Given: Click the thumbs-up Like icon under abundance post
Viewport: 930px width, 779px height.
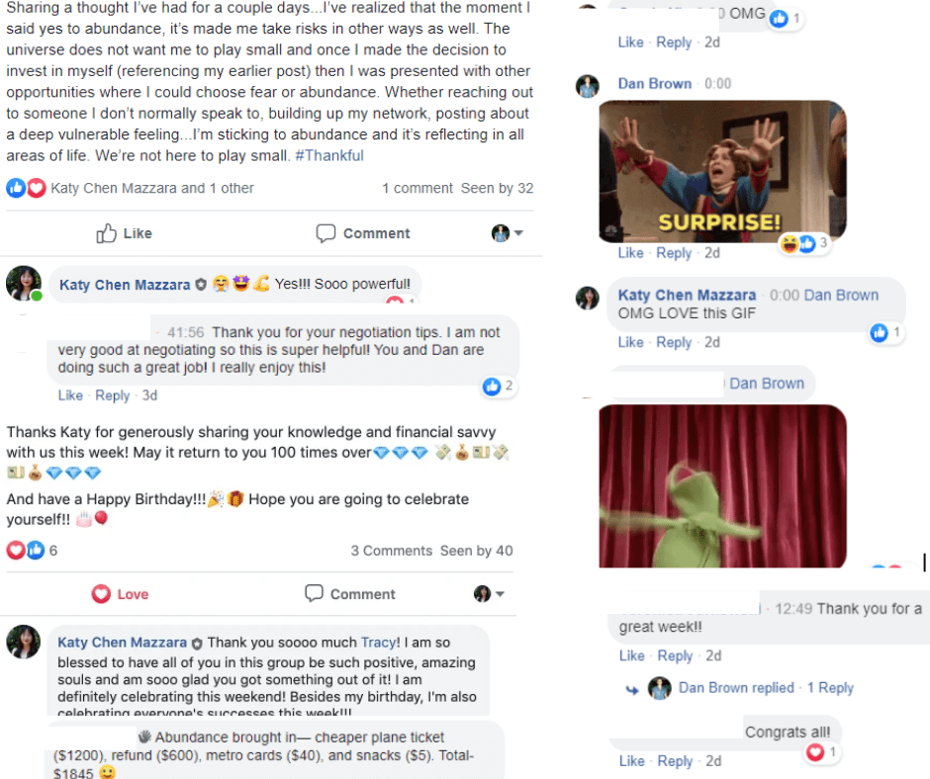Looking at the screenshot, I should [107, 233].
